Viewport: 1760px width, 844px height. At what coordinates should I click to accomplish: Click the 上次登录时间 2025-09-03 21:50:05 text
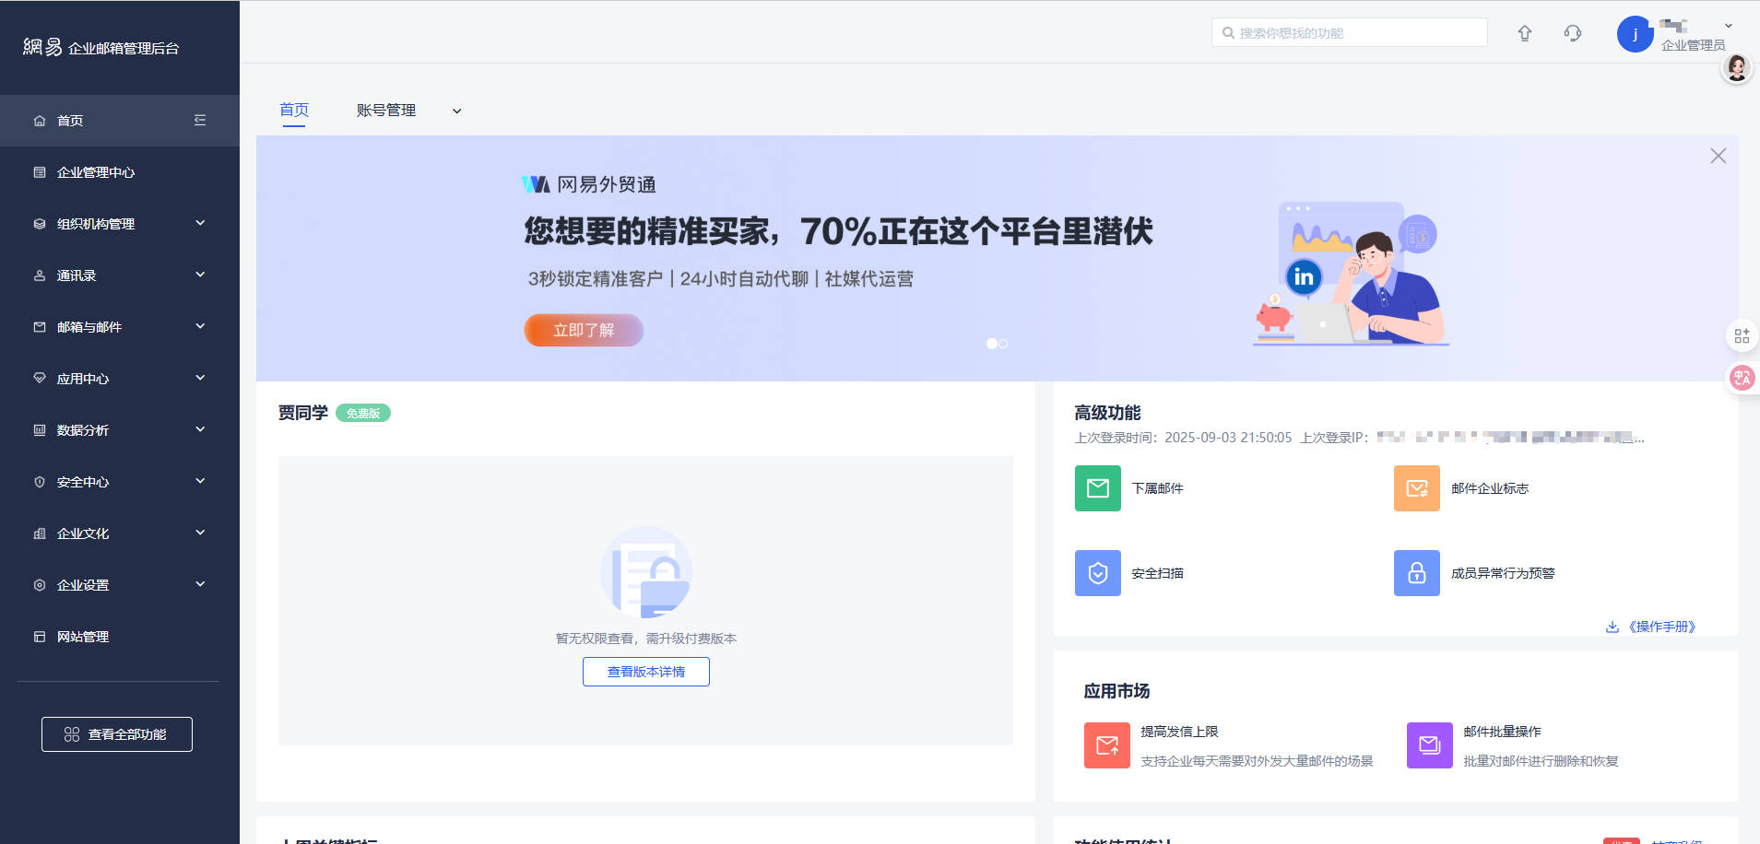pyautogui.click(x=1183, y=438)
